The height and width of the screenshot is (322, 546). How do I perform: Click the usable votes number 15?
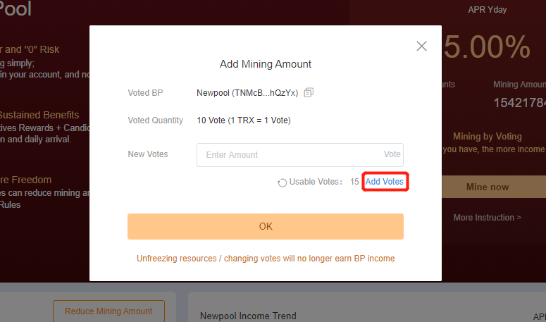(x=354, y=182)
